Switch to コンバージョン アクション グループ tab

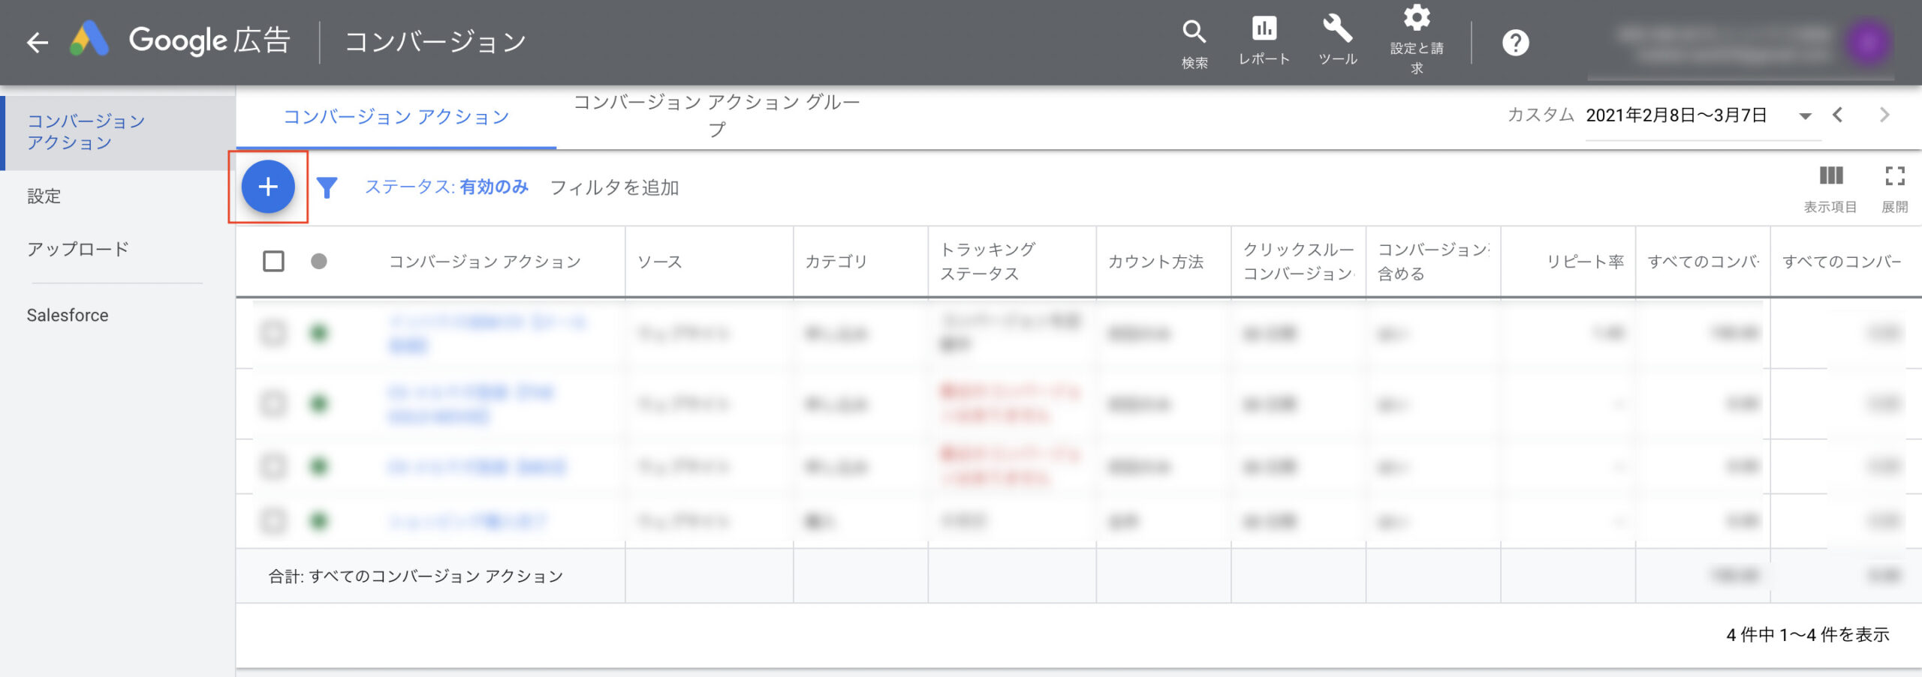click(716, 115)
